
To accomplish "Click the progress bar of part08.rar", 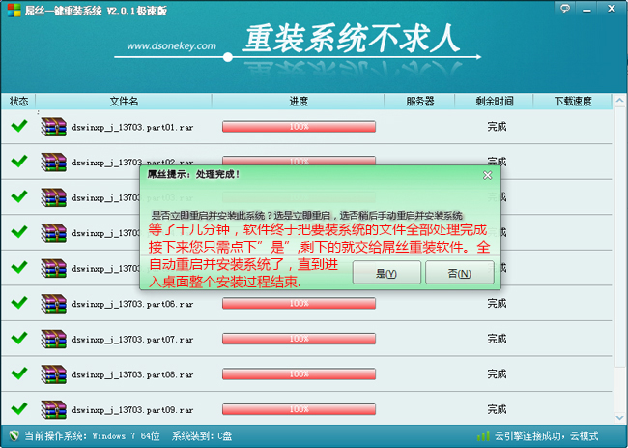I will pyautogui.click(x=299, y=373).
